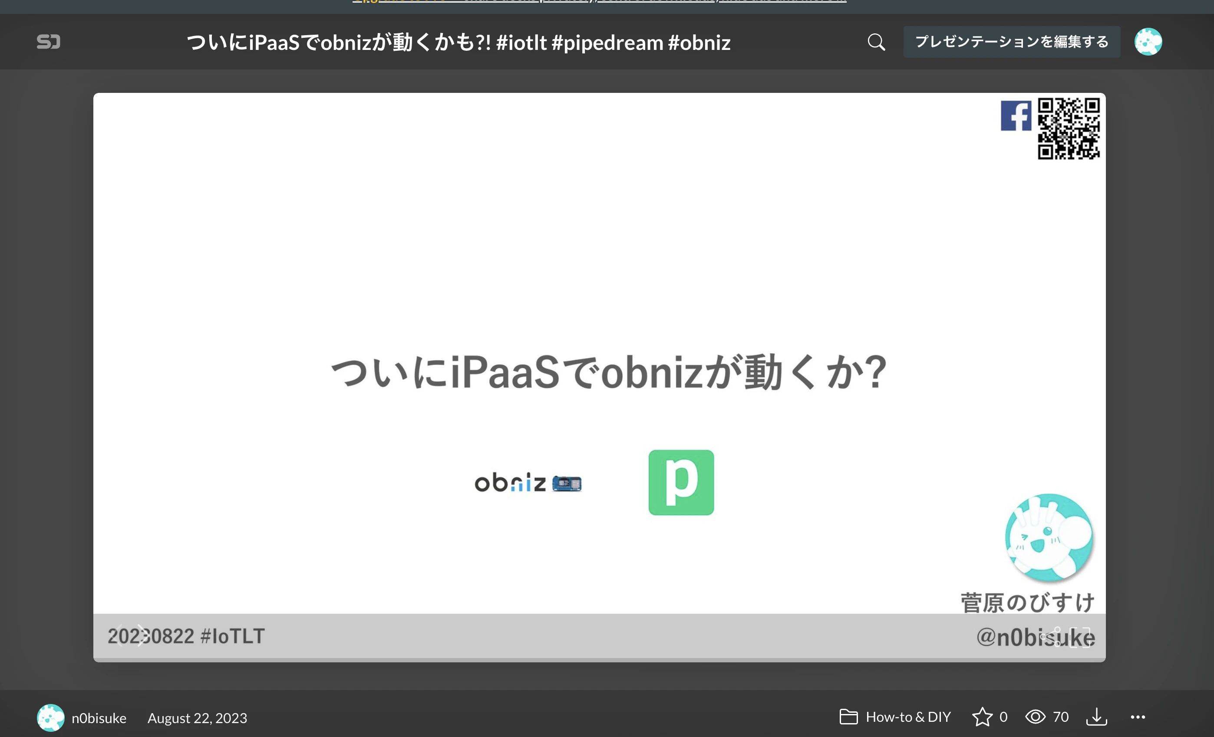Image resolution: width=1214 pixels, height=737 pixels.
Task: Click プレゼンテーションを編集する button
Action: coord(1012,42)
